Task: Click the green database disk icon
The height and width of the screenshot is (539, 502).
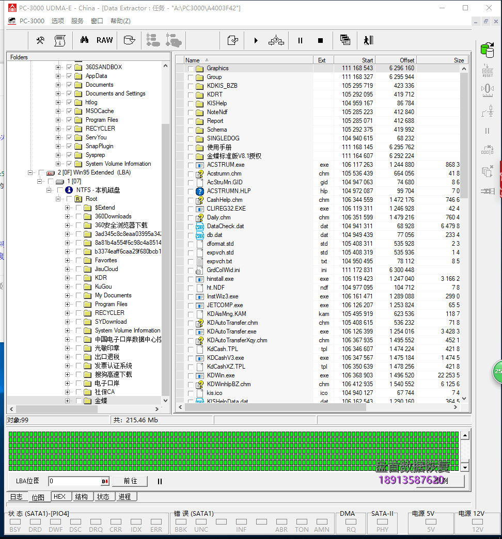Action: click(487, 50)
